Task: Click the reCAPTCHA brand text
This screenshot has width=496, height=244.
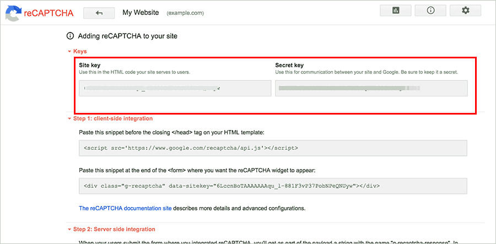Action: [x=48, y=13]
